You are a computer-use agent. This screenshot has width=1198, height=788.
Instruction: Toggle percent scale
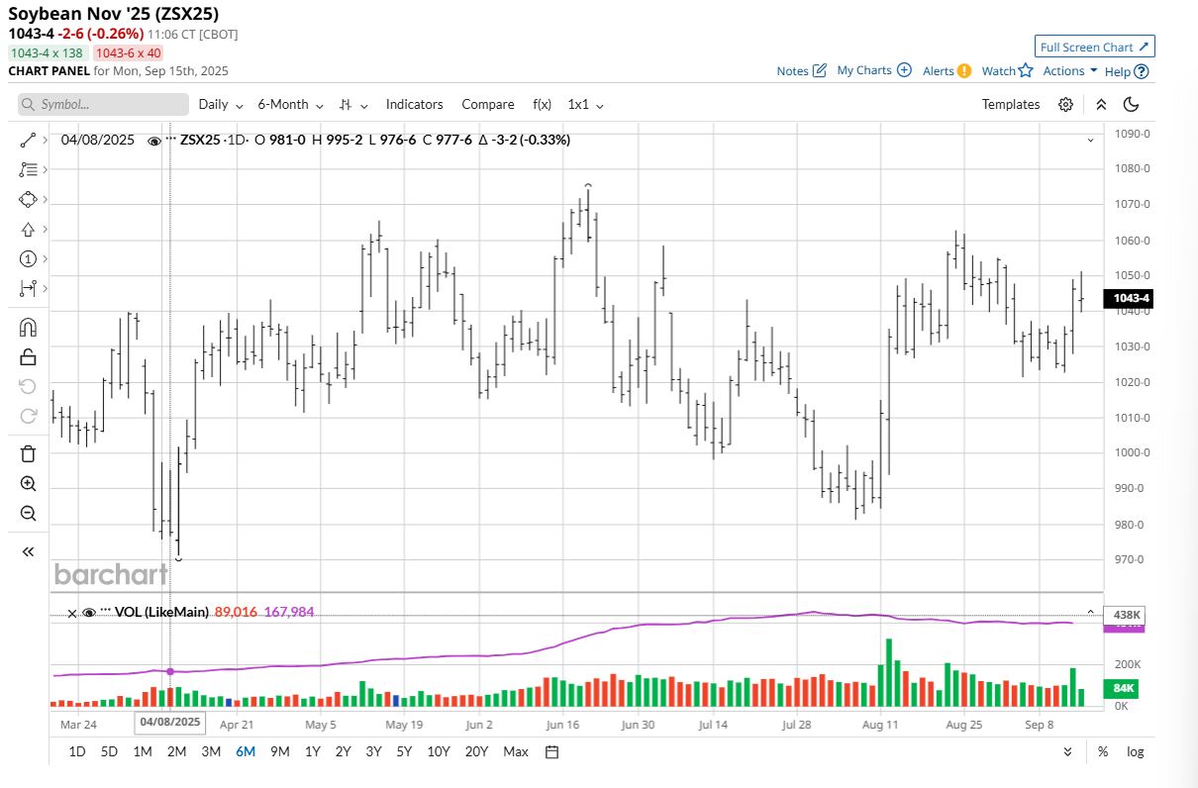coord(1103,751)
